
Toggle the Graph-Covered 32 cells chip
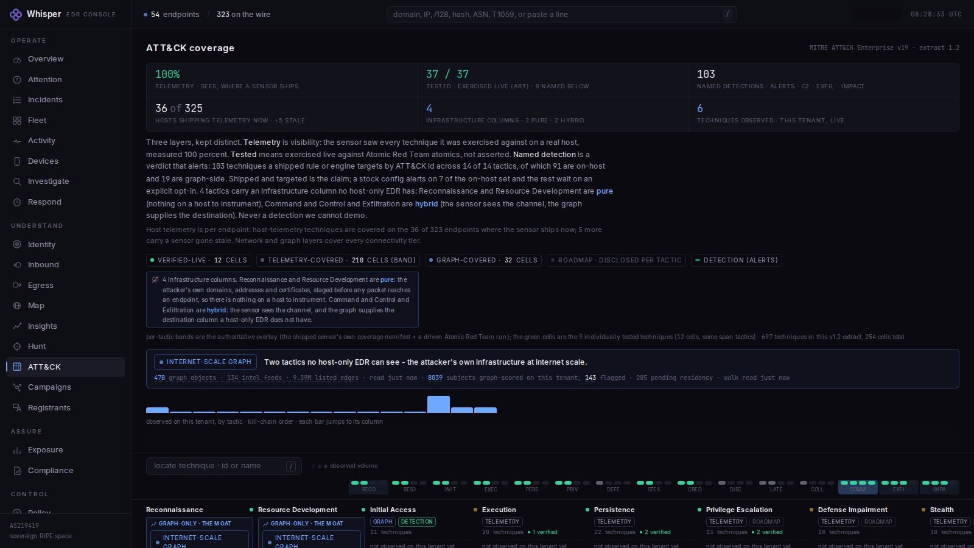coord(483,260)
